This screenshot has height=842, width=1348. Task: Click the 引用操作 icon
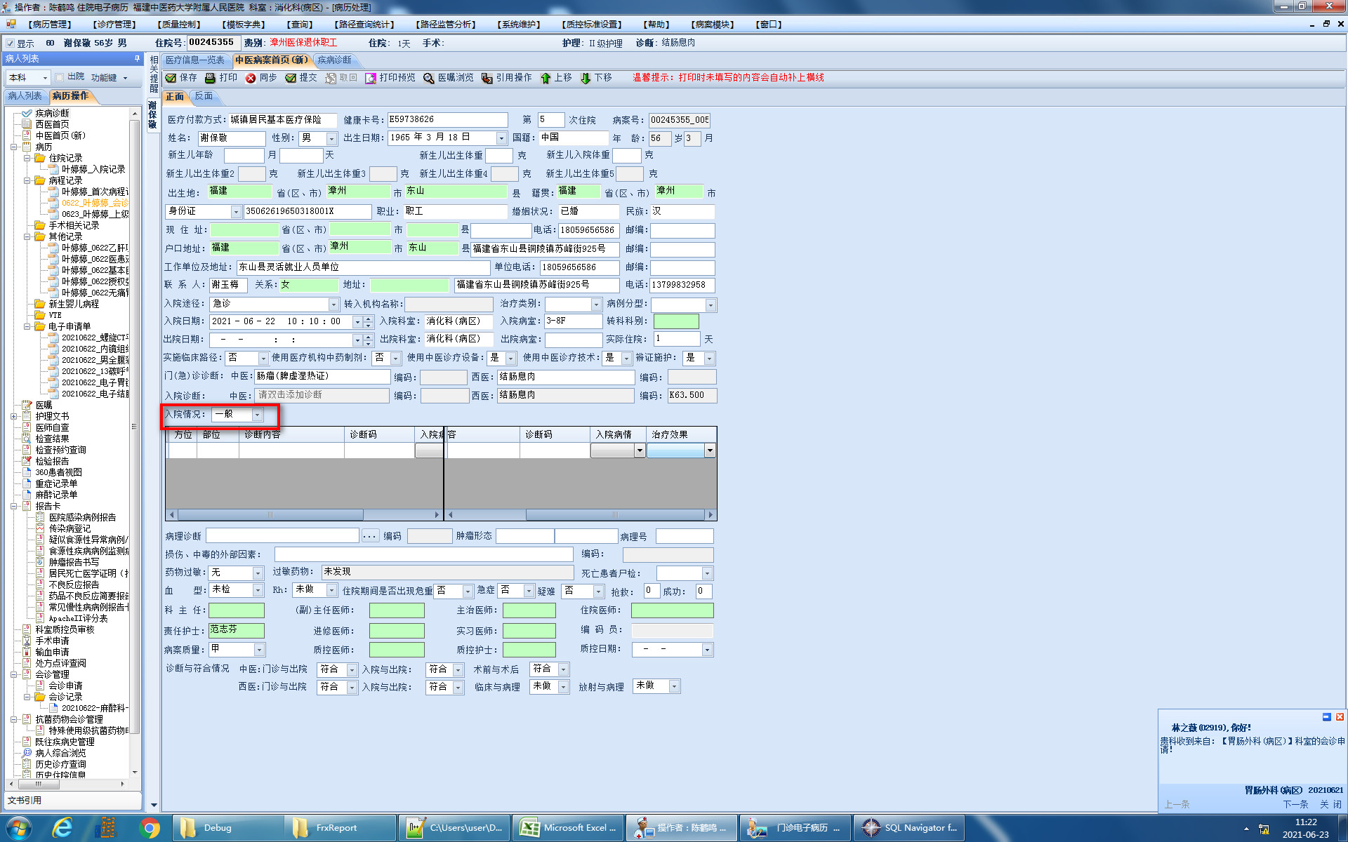(x=487, y=78)
